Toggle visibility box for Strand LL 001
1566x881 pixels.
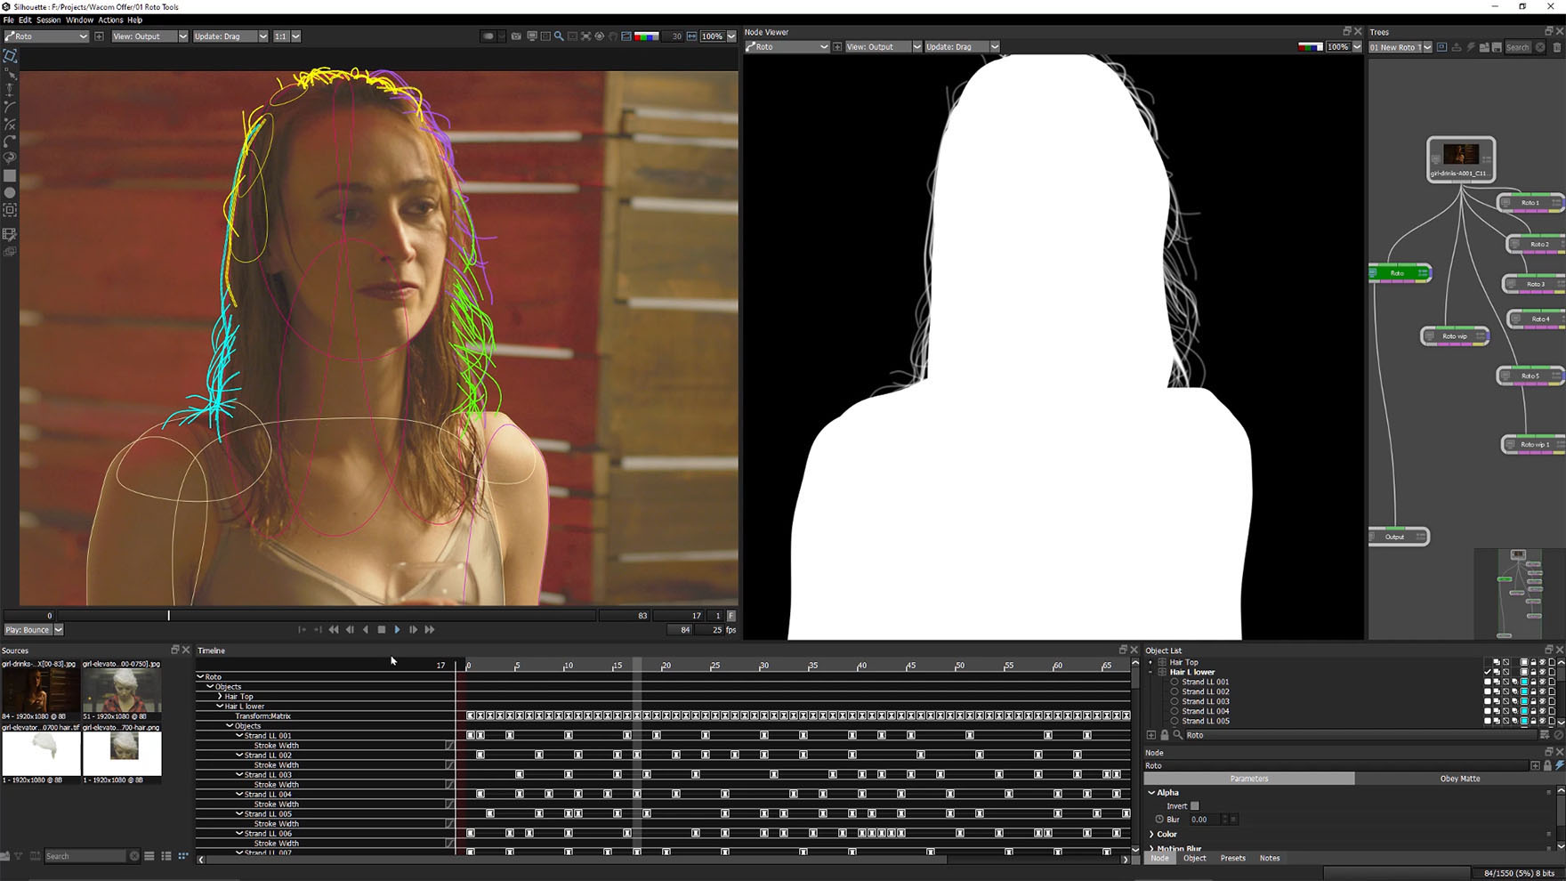[x=1487, y=682]
